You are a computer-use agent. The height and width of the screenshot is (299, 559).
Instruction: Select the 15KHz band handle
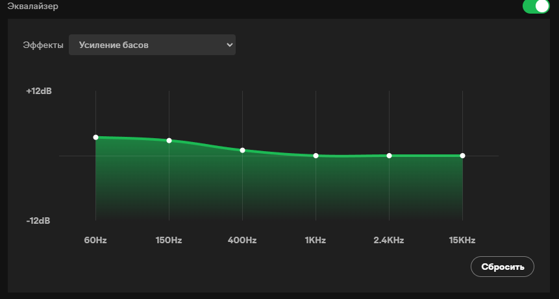tap(462, 156)
